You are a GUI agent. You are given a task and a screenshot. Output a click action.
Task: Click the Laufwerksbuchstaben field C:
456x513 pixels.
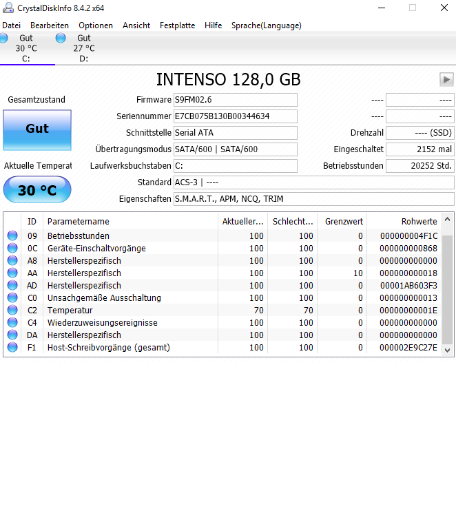pyautogui.click(x=236, y=166)
